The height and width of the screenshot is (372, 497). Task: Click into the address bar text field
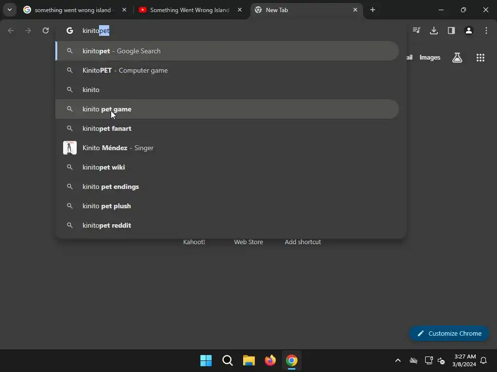tap(231, 31)
